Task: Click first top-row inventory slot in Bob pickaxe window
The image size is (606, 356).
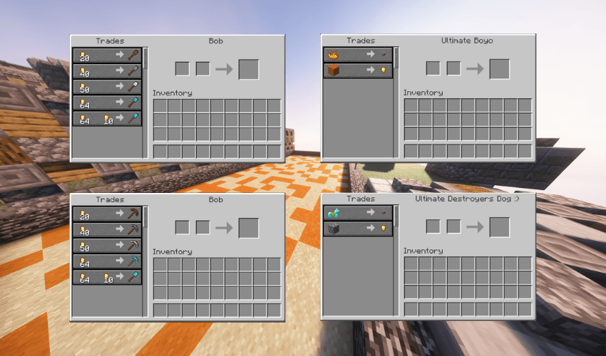Action: pos(160,265)
